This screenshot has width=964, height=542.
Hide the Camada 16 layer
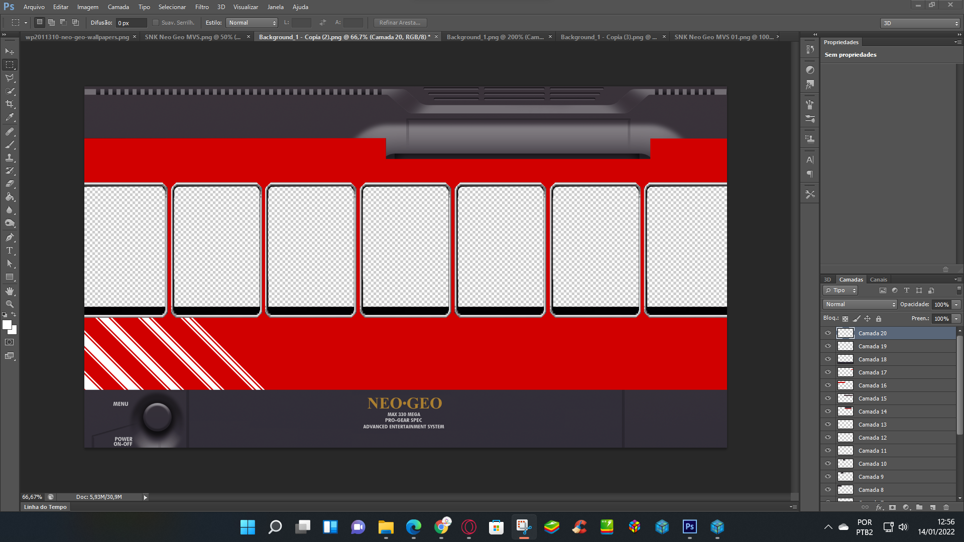pos(828,385)
